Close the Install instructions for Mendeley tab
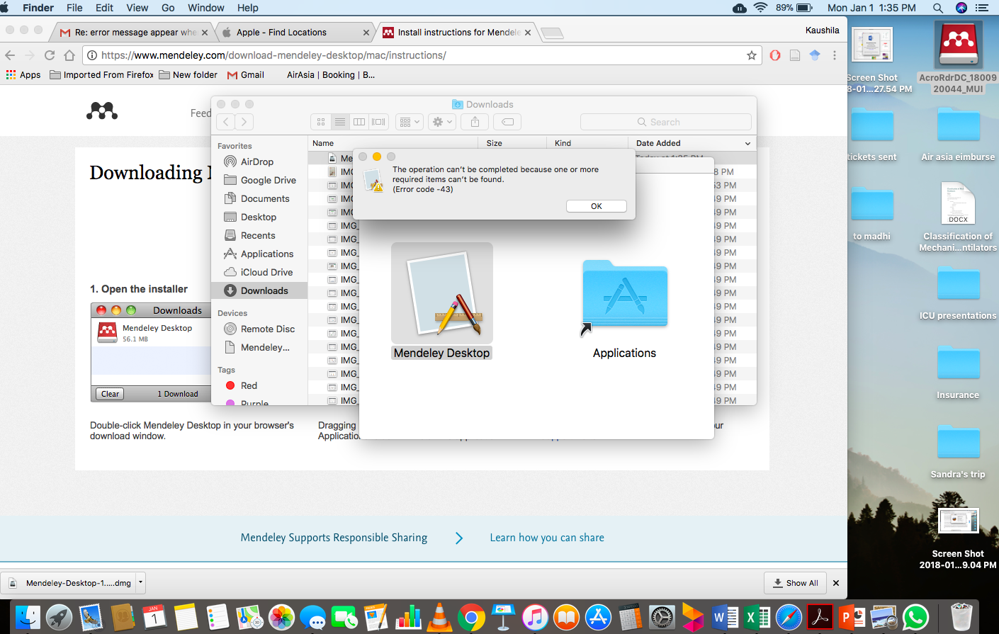This screenshot has height=634, width=999. click(x=528, y=33)
